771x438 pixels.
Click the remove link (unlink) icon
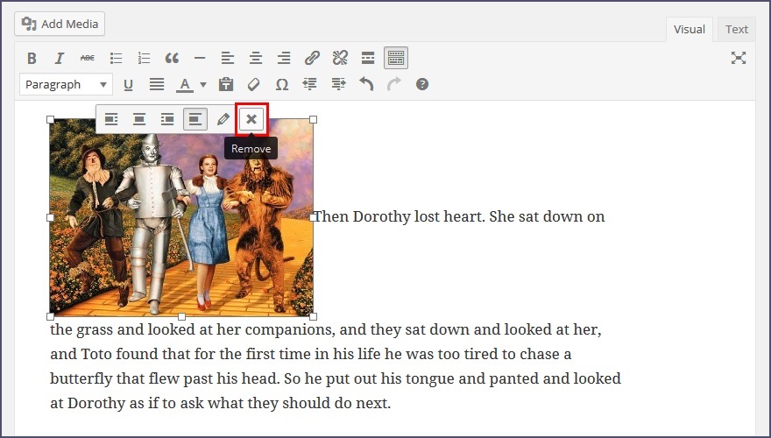[x=340, y=59]
